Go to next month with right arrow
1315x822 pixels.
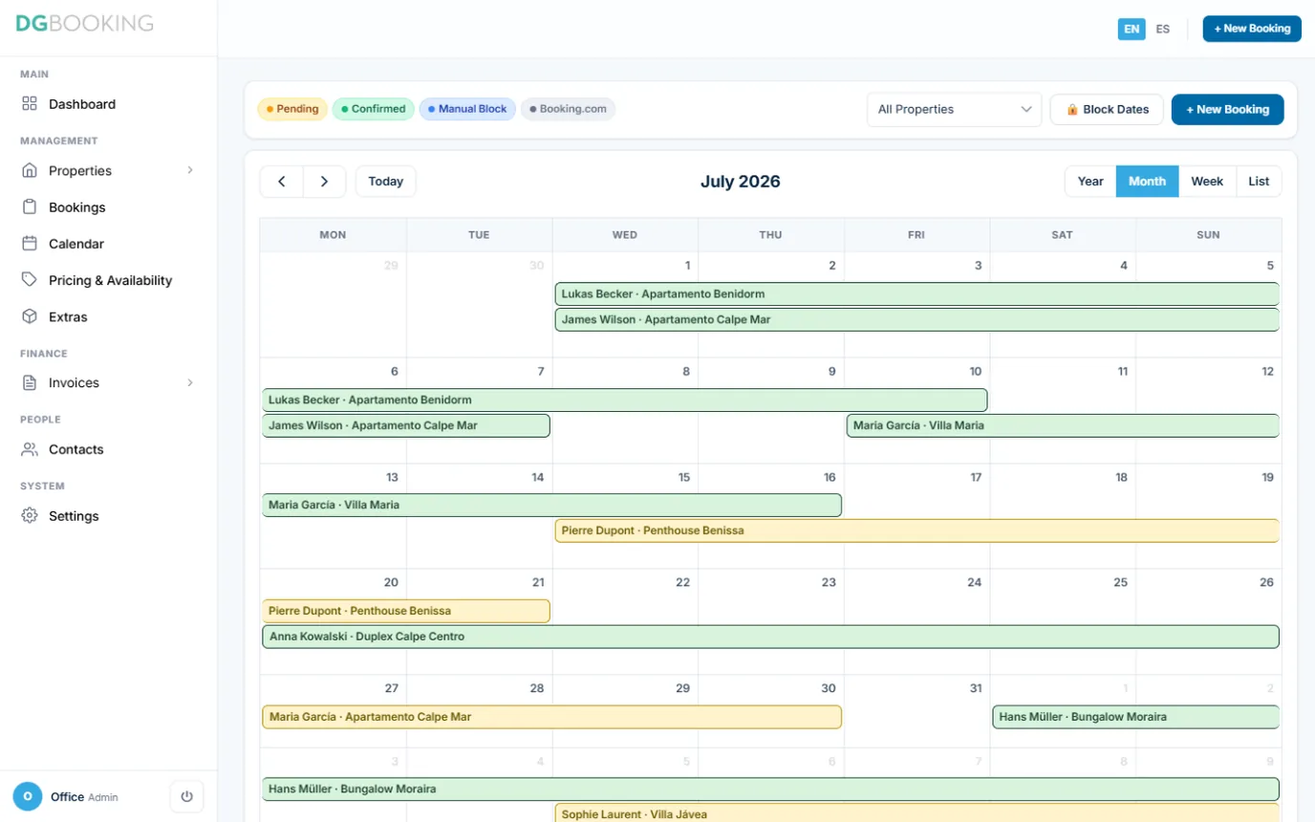[325, 182]
